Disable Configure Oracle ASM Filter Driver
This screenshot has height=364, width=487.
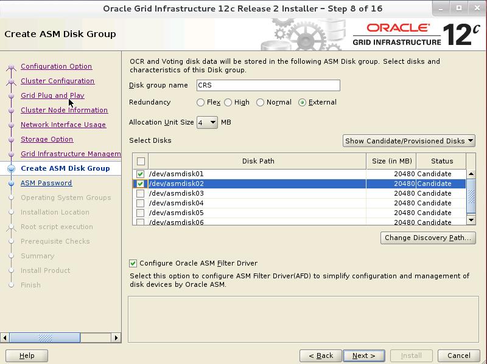(x=133, y=263)
